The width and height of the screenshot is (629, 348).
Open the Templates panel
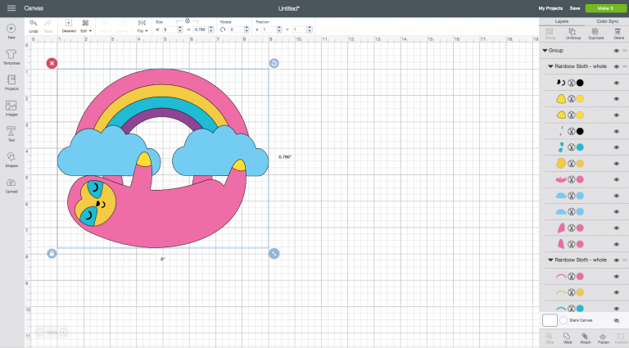11,57
